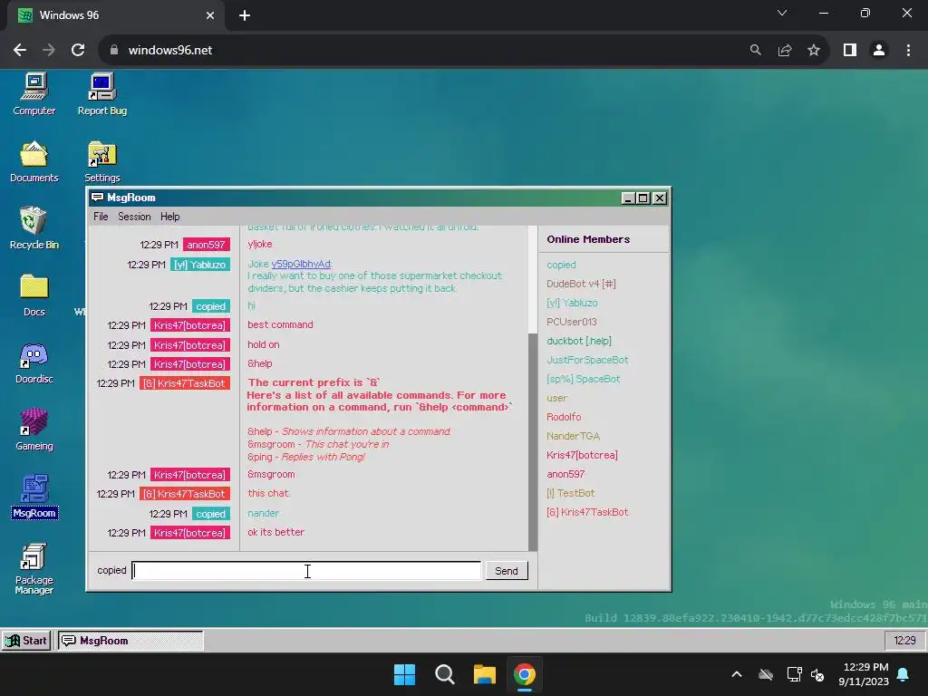
Task: Select member 'anon597' in Online Members
Action: point(565,474)
